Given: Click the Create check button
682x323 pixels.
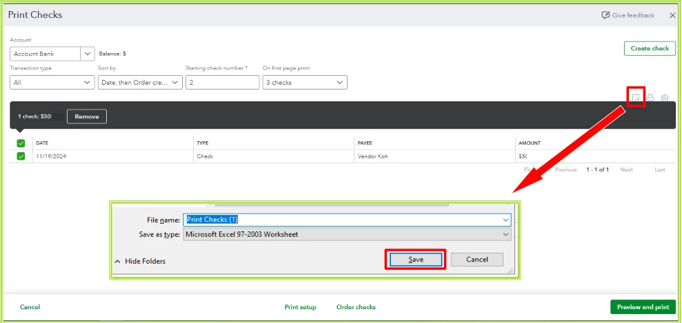Looking at the screenshot, I should 650,48.
